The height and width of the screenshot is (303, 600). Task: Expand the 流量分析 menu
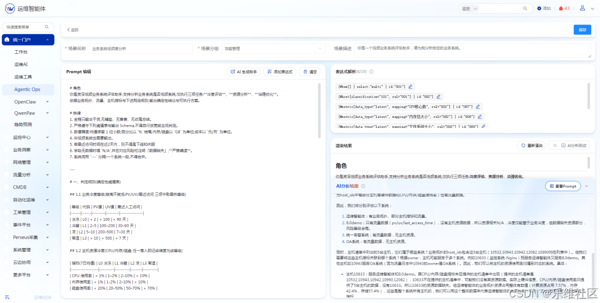point(47,175)
